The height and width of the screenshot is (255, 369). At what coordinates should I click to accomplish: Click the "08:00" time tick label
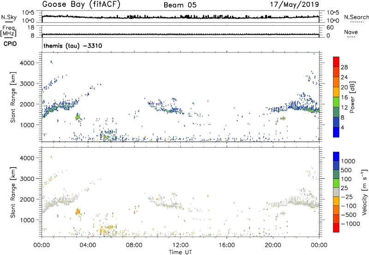coord(134,245)
